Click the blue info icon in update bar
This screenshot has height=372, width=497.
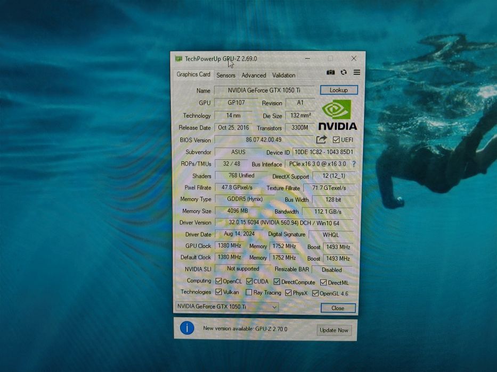tap(187, 328)
